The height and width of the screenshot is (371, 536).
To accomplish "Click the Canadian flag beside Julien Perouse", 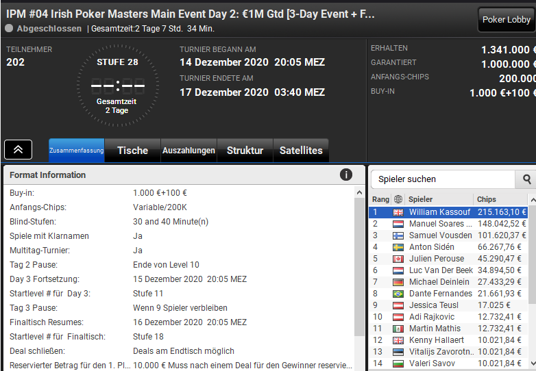I will click(398, 259).
